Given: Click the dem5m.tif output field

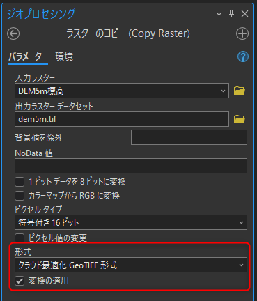Looking at the screenshot, I should click(122, 119).
